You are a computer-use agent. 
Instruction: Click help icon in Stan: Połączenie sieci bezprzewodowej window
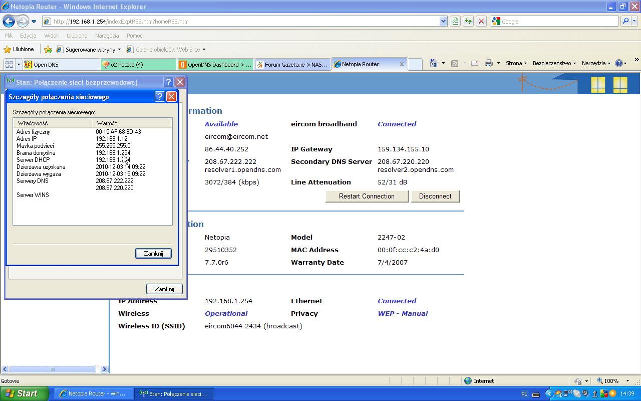click(169, 82)
